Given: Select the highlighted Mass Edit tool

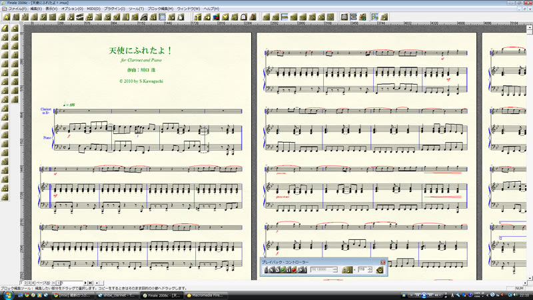Looking at the screenshot, I should [163, 17].
